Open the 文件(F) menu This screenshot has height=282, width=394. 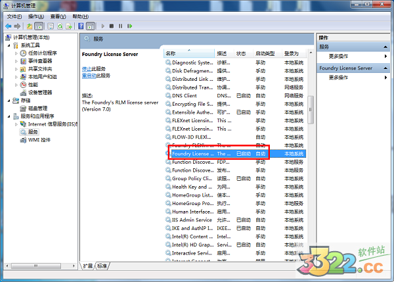(14, 16)
